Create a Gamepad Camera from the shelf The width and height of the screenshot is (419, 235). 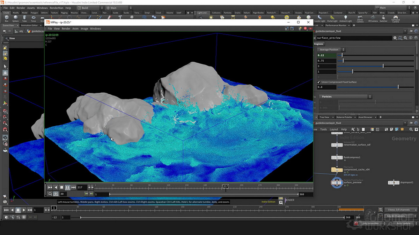[x=396, y=18]
